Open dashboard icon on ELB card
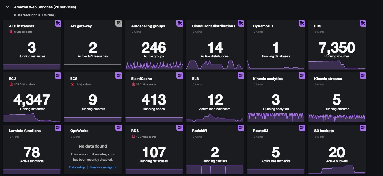The height and width of the screenshot is (176, 383). (241, 76)
